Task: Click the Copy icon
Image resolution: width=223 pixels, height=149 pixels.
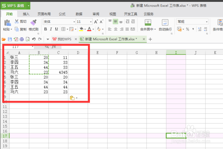Action: 17,29
